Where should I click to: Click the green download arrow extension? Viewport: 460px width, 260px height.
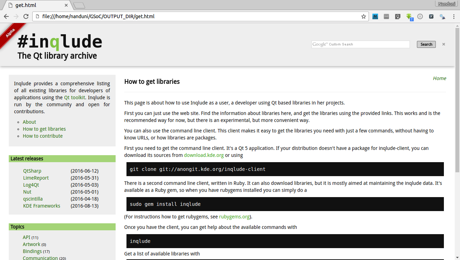[x=409, y=16]
